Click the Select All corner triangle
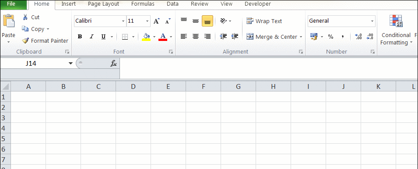The width and height of the screenshot is (418, 169). (x=5, y=86)
